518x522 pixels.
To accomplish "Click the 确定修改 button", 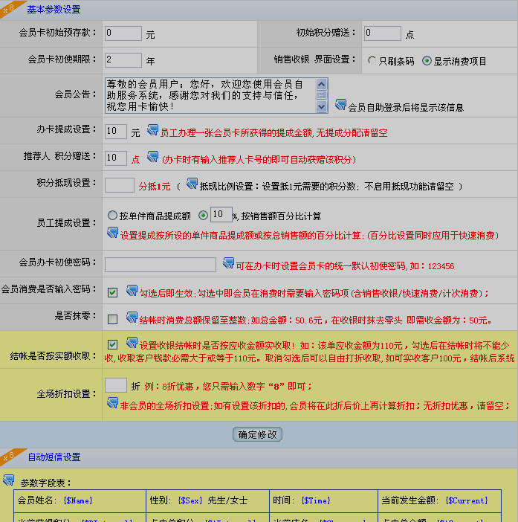I will pos(257,434).
